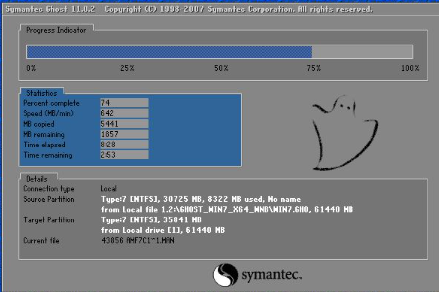Select the Time remaining value field

tap(124, 155)
